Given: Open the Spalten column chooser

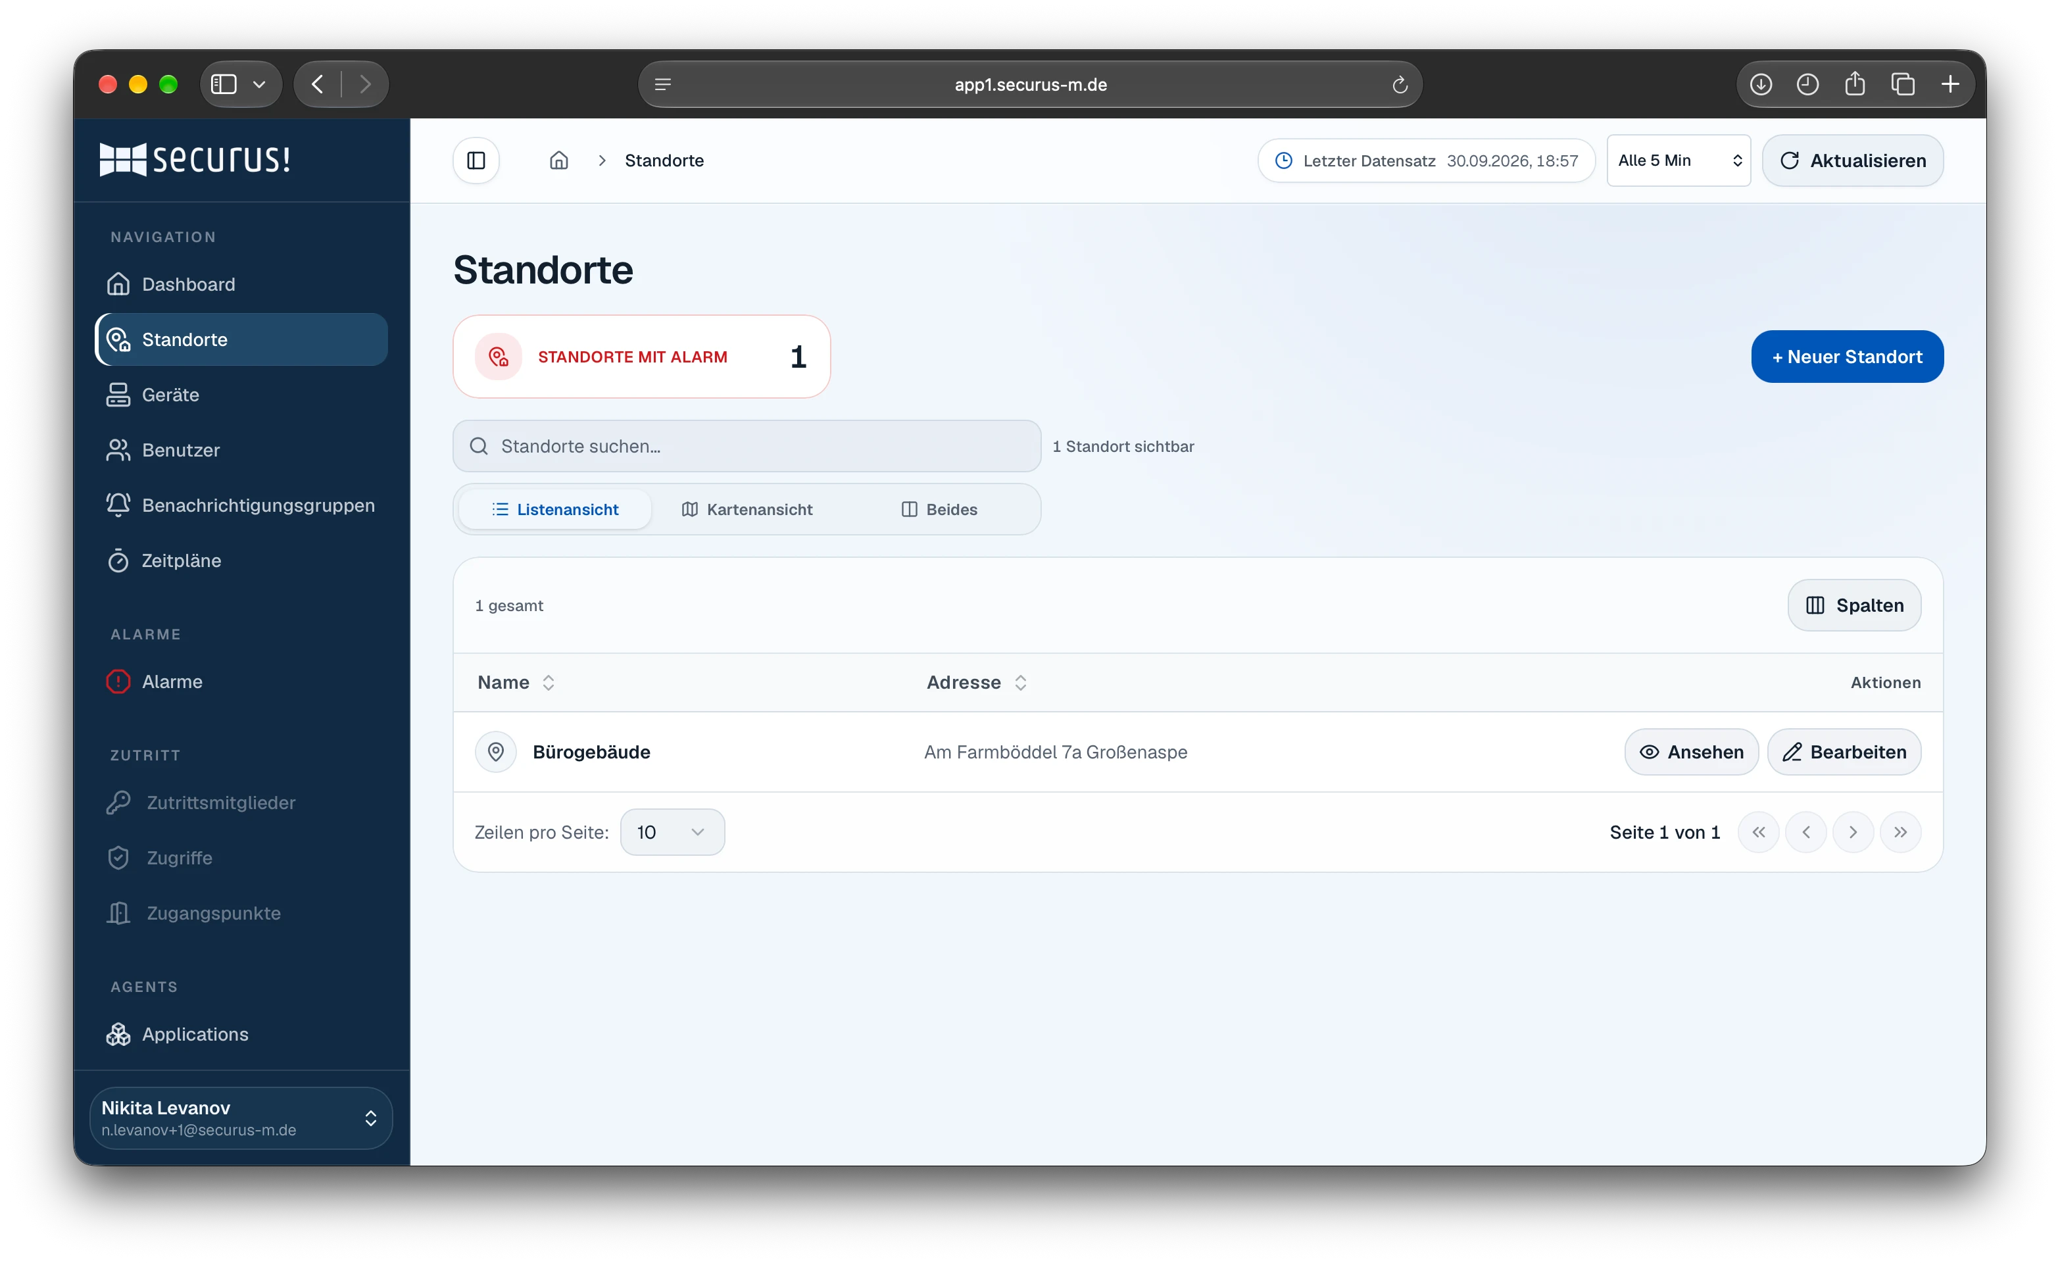Looking at the screenshot, I should [x=1853, y=606].
